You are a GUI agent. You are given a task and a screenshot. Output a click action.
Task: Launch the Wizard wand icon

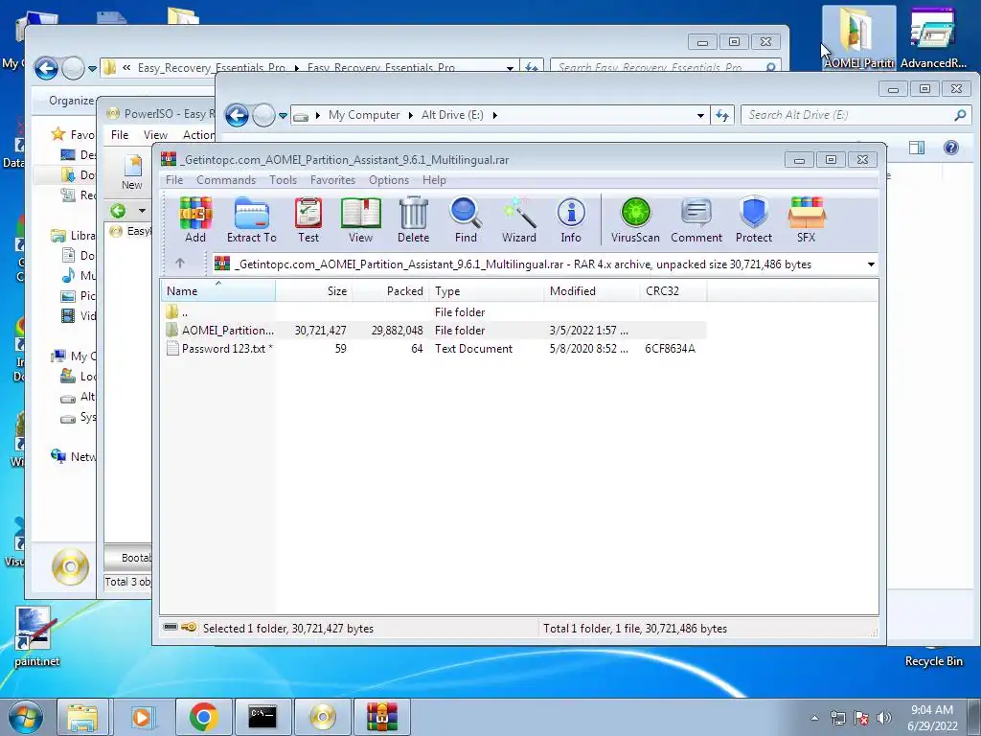(518, 219)
